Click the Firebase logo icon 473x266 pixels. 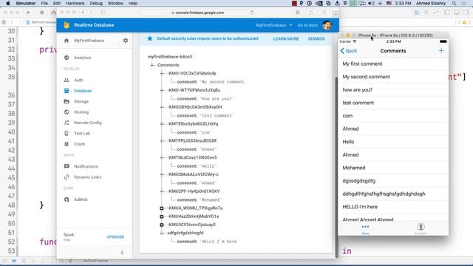[67, 25]
